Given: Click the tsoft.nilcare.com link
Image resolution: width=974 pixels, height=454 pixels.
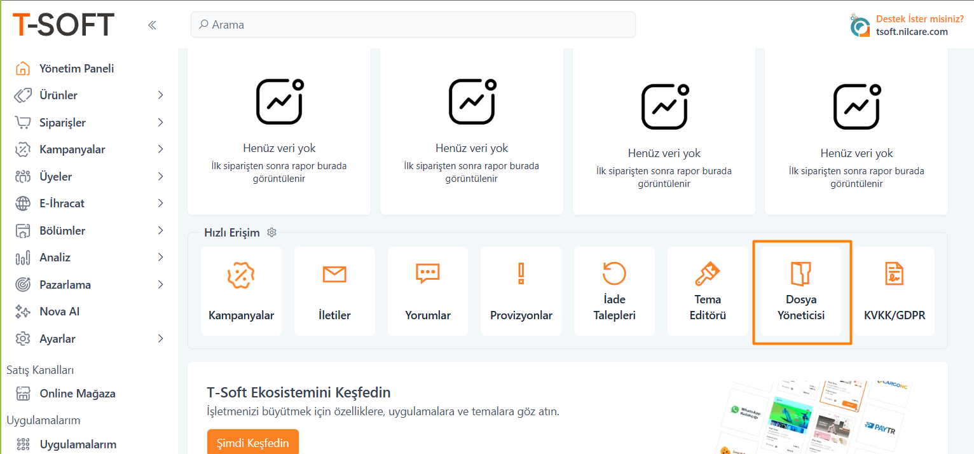Looking at the screenshot, I should [x=912, y=32].
